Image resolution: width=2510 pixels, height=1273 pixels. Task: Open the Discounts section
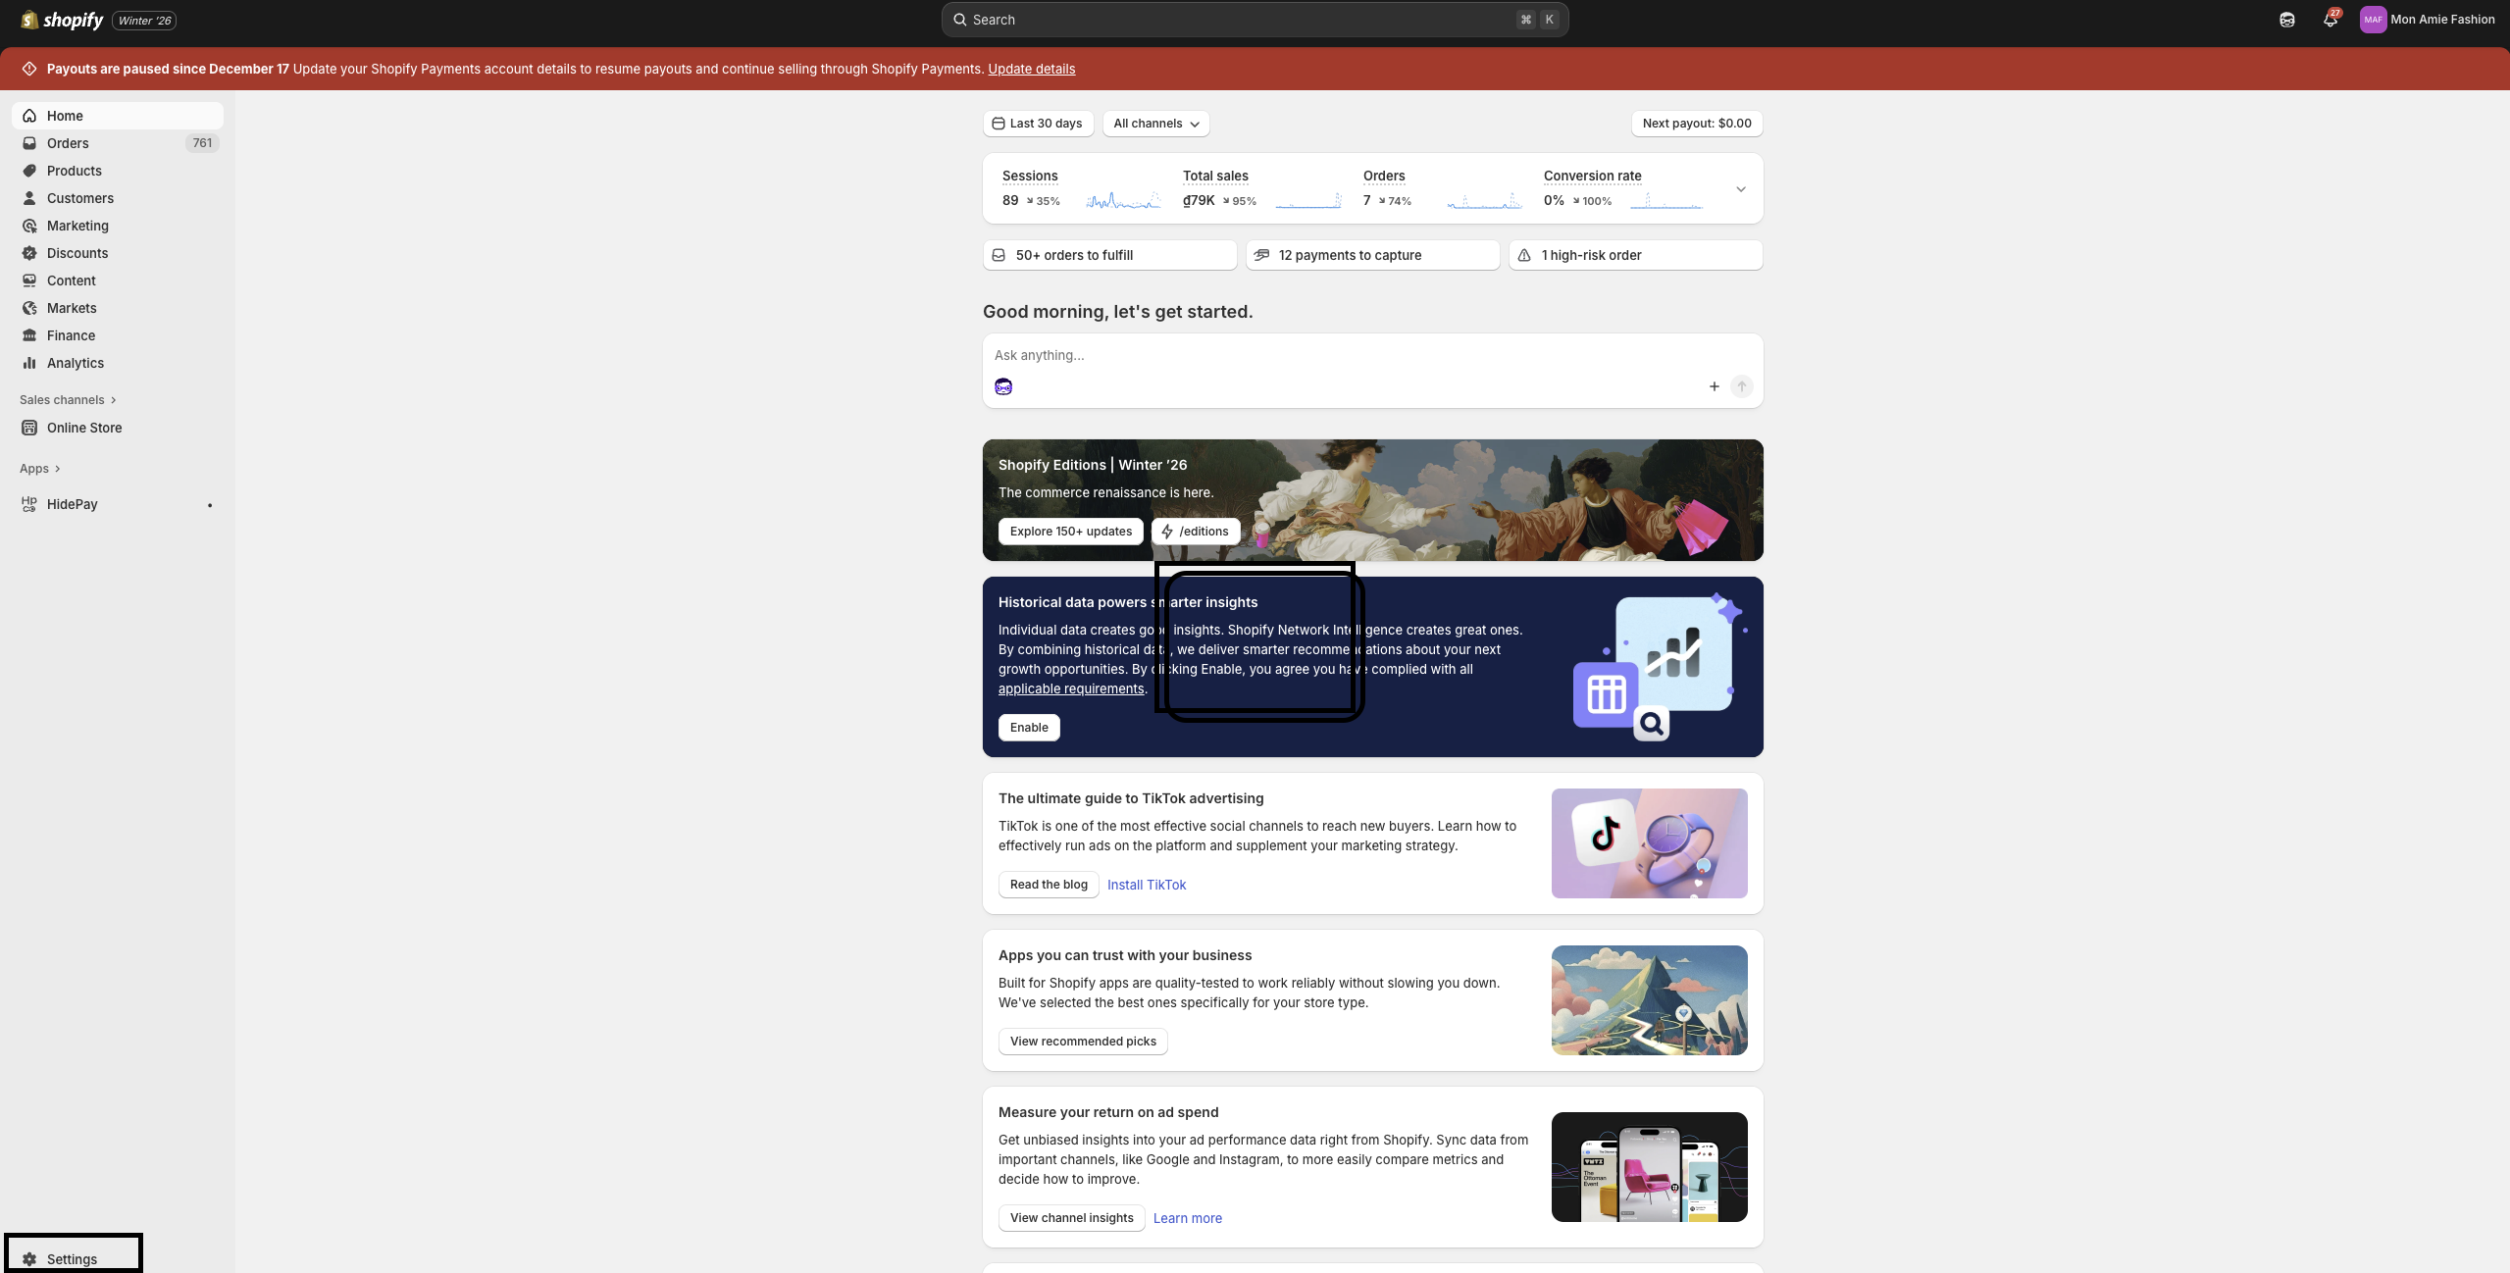(78, 253)
